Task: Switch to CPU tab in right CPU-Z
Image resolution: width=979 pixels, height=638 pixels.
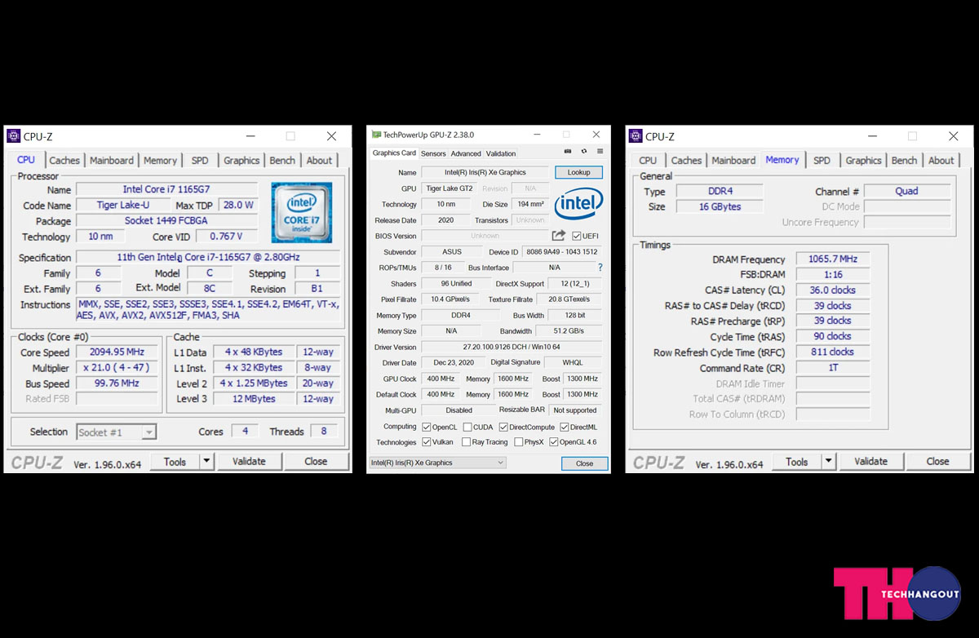Action: pyautogui.click(x=648, y=161)
